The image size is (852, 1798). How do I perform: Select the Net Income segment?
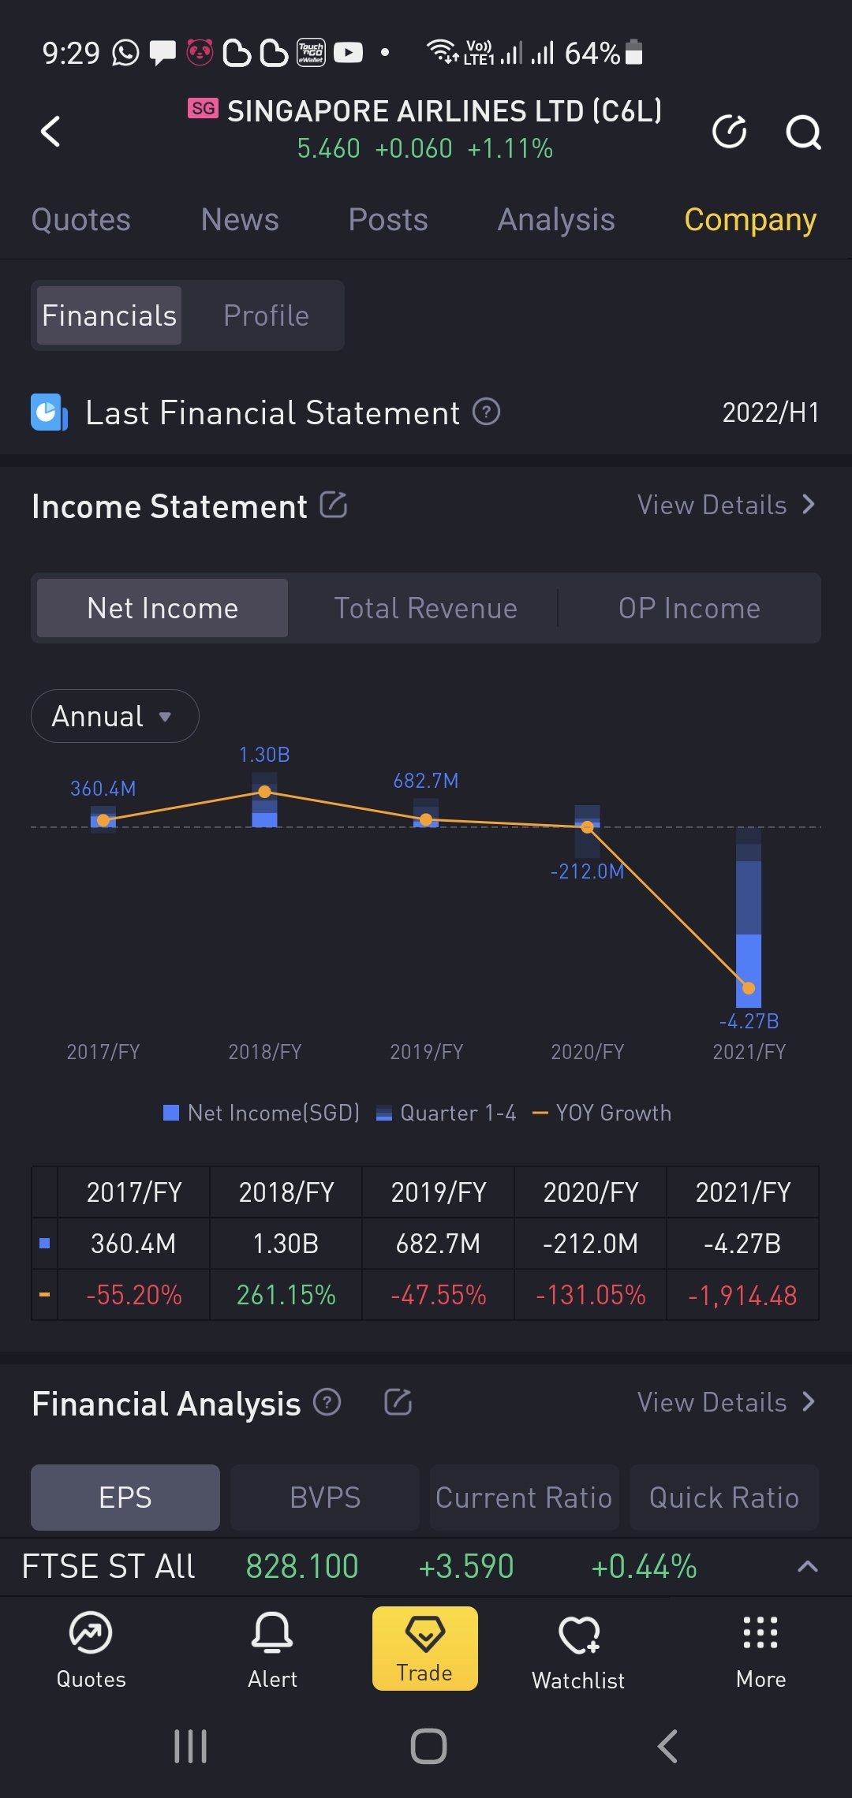163,608
